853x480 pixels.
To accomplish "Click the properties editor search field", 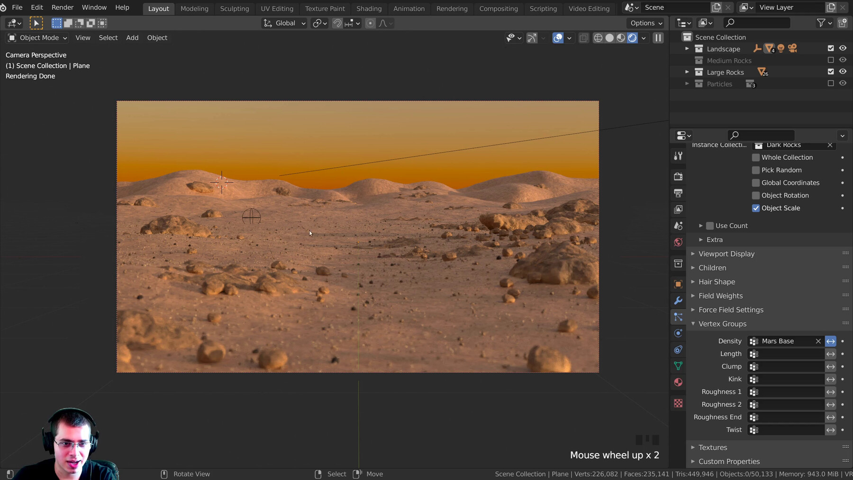I will (761, 136).
